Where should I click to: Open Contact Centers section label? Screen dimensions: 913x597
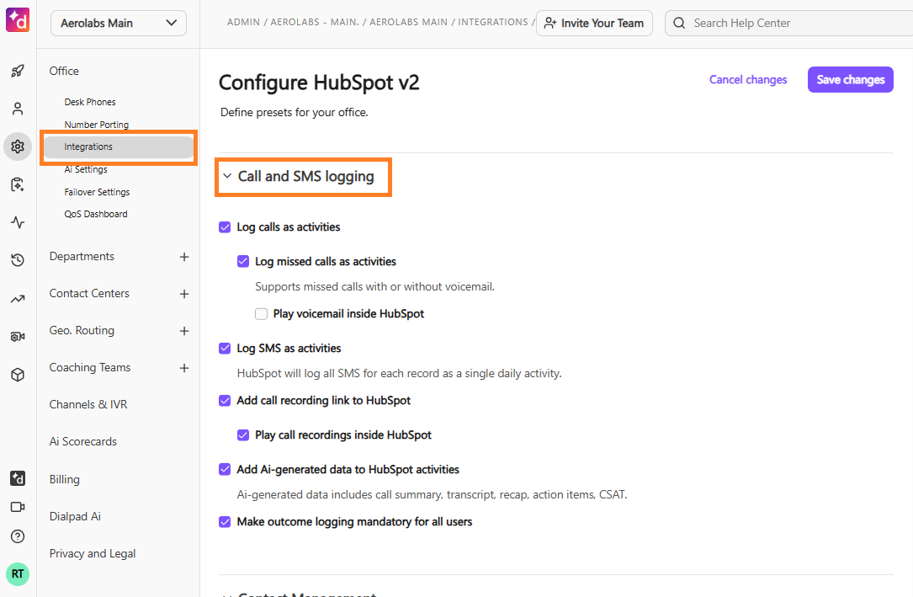click(89, 294)
